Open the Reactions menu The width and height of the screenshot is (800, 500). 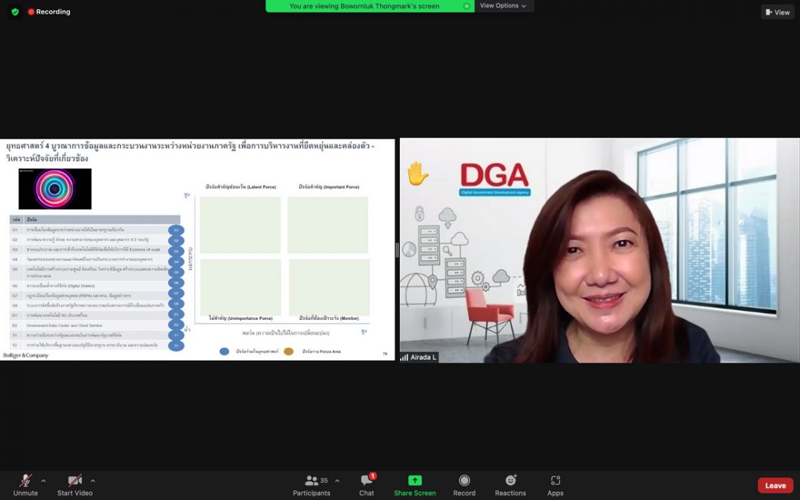click(x=510, y=485)
